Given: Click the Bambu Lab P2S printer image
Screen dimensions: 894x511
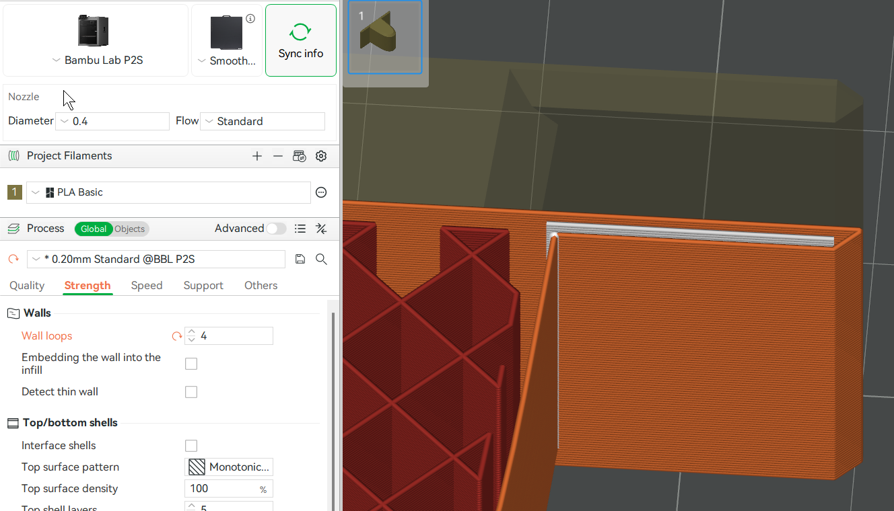Looking at the screenshot, I should [93, 31].
